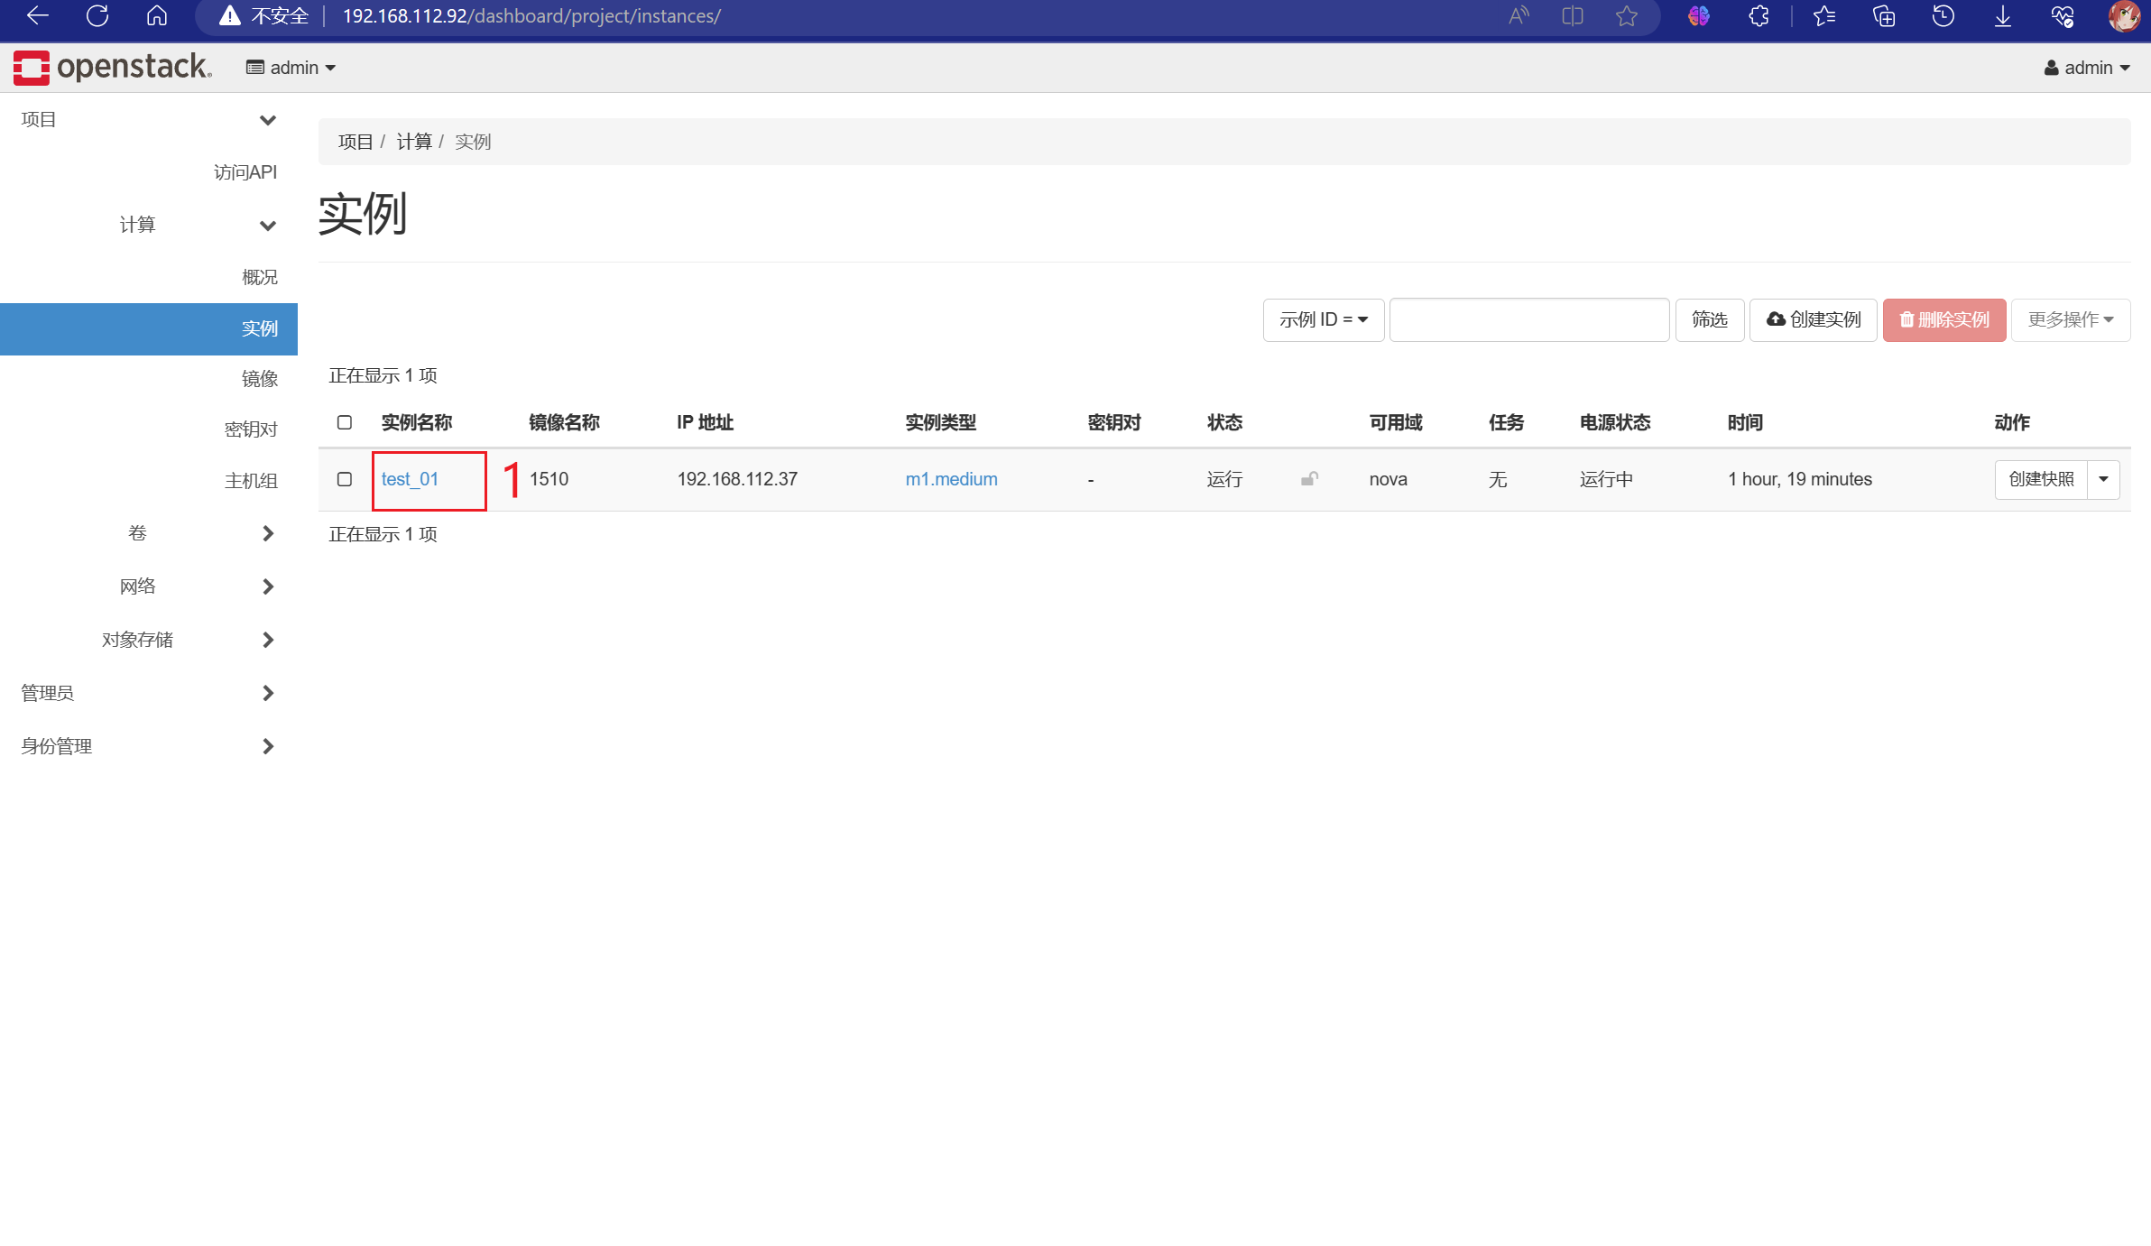Click the split screen icon in browser toolbar
This screenshot has height=1246, width=2151.
click(x=1572, y=15)
